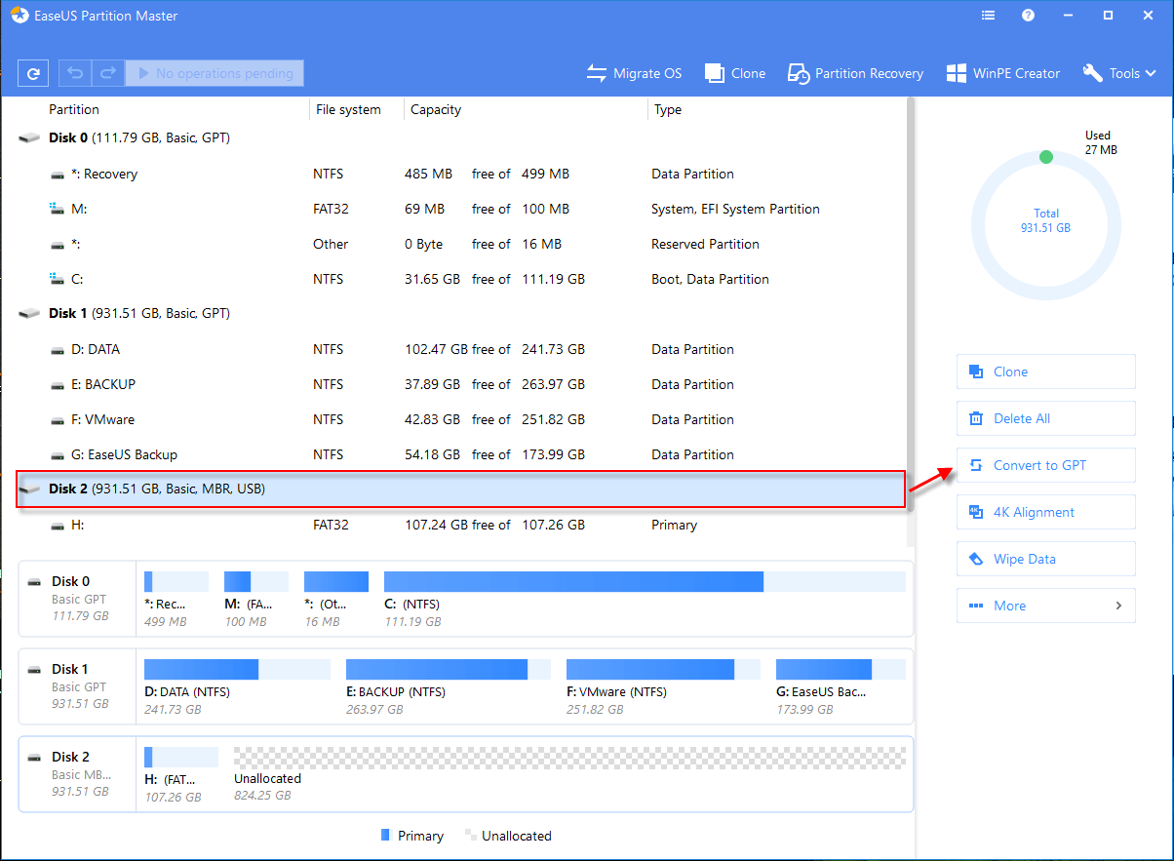Expand the Tools dropdown menu
Screen dimensions: 1174x861
point(1119,73)
